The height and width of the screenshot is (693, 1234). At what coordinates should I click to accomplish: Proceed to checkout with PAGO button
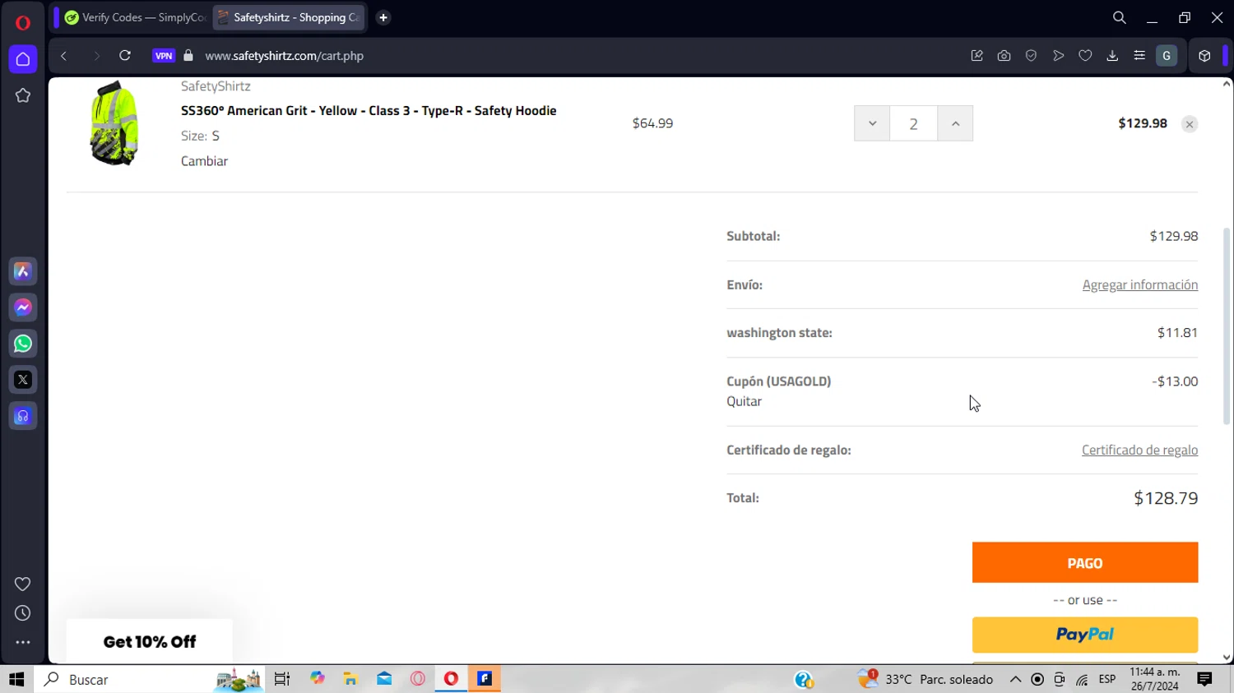click(1085, 563)
